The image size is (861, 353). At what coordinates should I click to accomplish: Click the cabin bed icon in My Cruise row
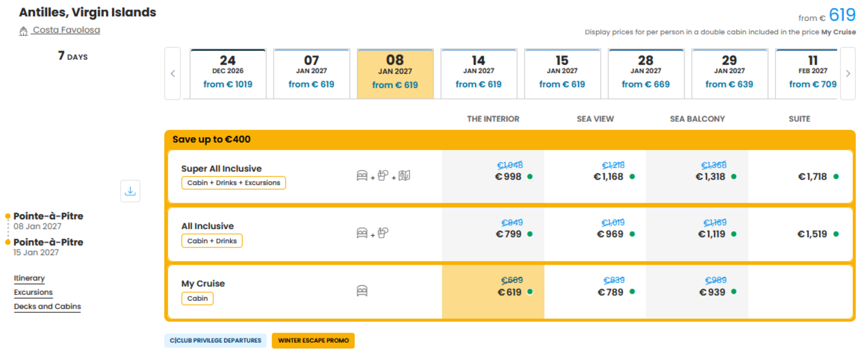point(362,291)
